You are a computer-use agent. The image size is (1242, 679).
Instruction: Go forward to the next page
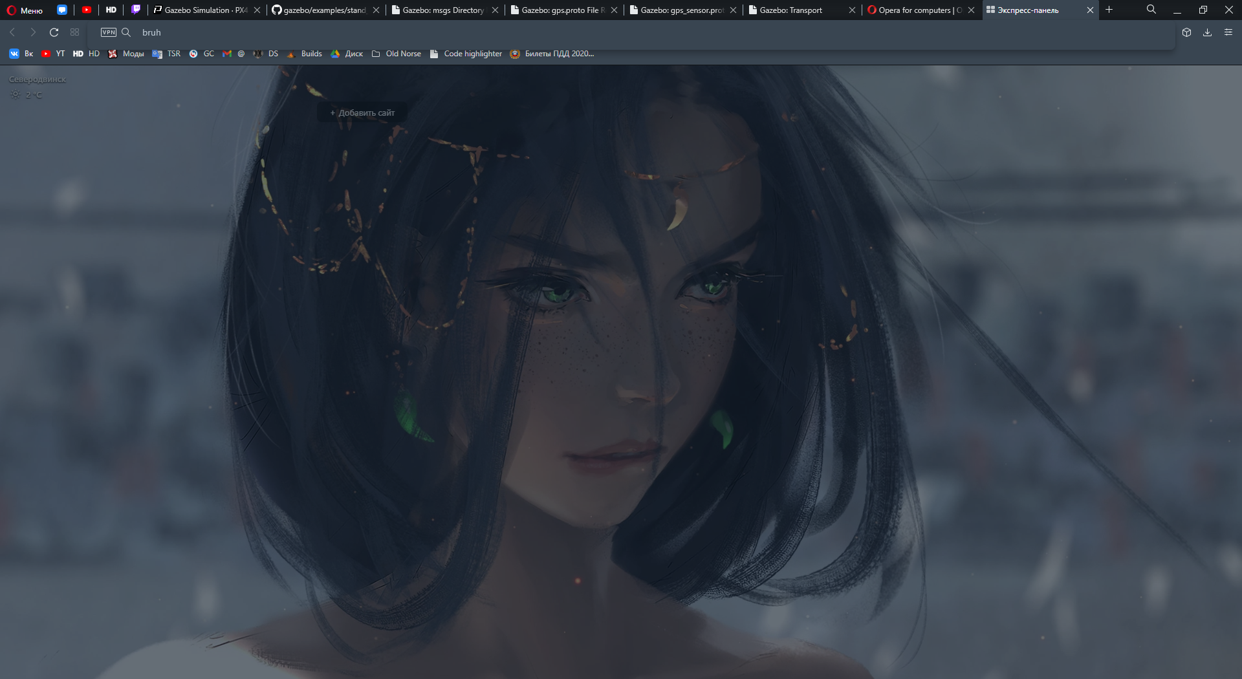pos(33,32)
